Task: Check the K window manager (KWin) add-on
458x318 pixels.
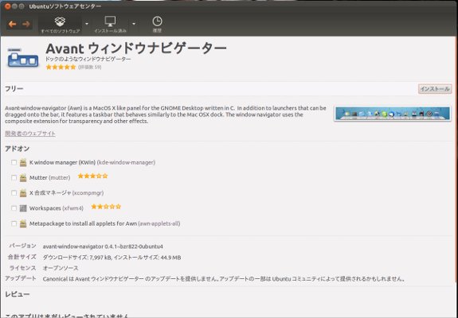Action: tap(14, 162)
